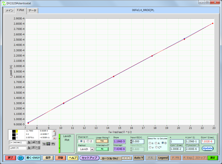Viewport: 222px width, 164px height.
Task: Click the down arrow beside Levich Plot
Action: [60, 148]
